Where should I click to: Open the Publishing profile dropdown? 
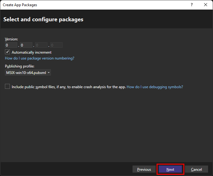coord(28,72)
